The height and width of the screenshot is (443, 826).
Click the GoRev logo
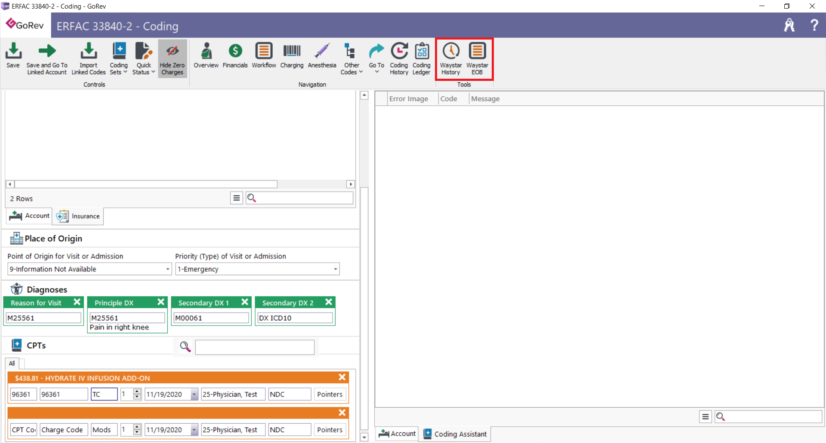pyautogui.click(x=25, y=25)
